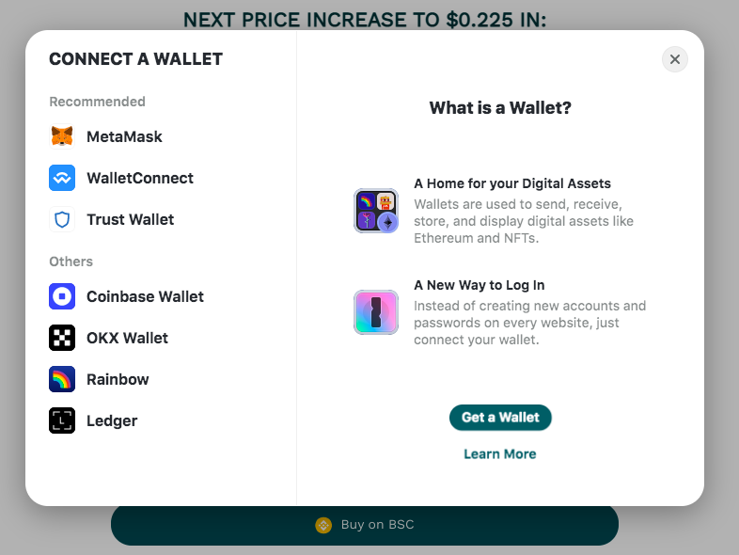Click the Buy on BSC button
Image resolution: width=739 pixels, height=555 pixels.
coord(365,525)
